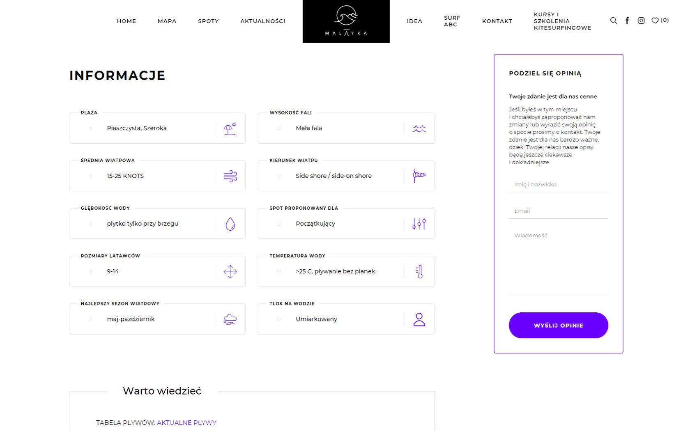Open the Spoty menu item
The image size is (690, 431).
(208, 21)
